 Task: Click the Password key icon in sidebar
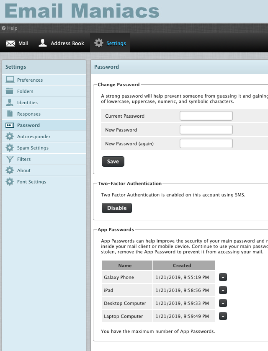coord(10,125)
